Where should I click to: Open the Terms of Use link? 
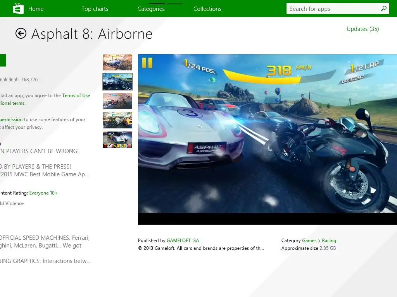[x=76, y=96]
